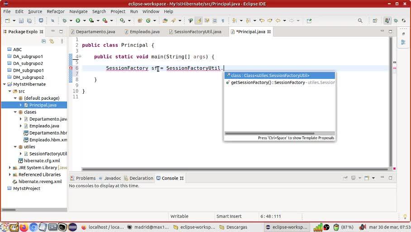Screen dimensions: 411x232
Task: Open the Package Explorer view menu
Action: [62, 41]
